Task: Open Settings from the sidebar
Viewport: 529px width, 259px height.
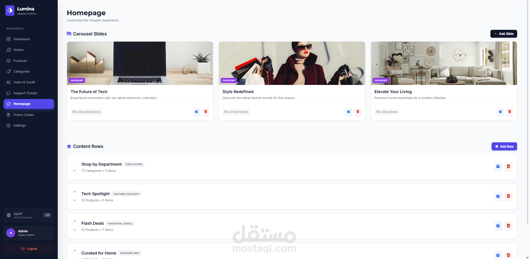Action: (29, 125)
